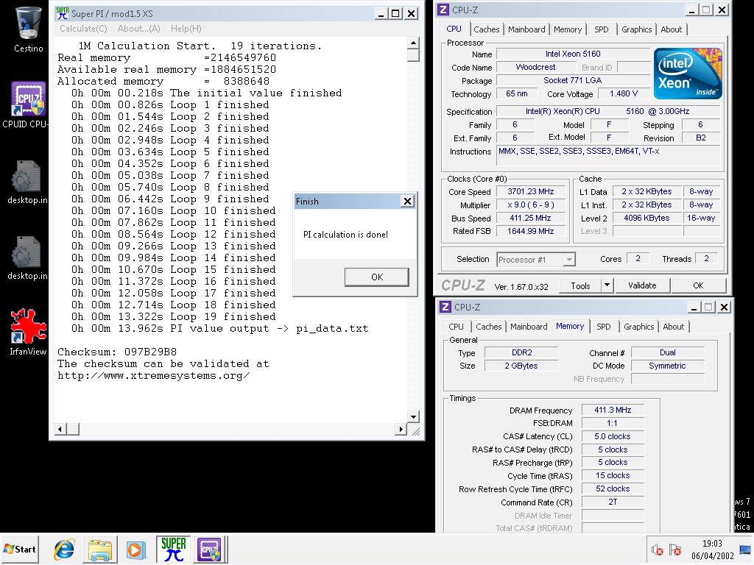Open Mainboard tab in top CPU-Z window
The width and height of the screenshot is (754, 565).
(526, 29)
